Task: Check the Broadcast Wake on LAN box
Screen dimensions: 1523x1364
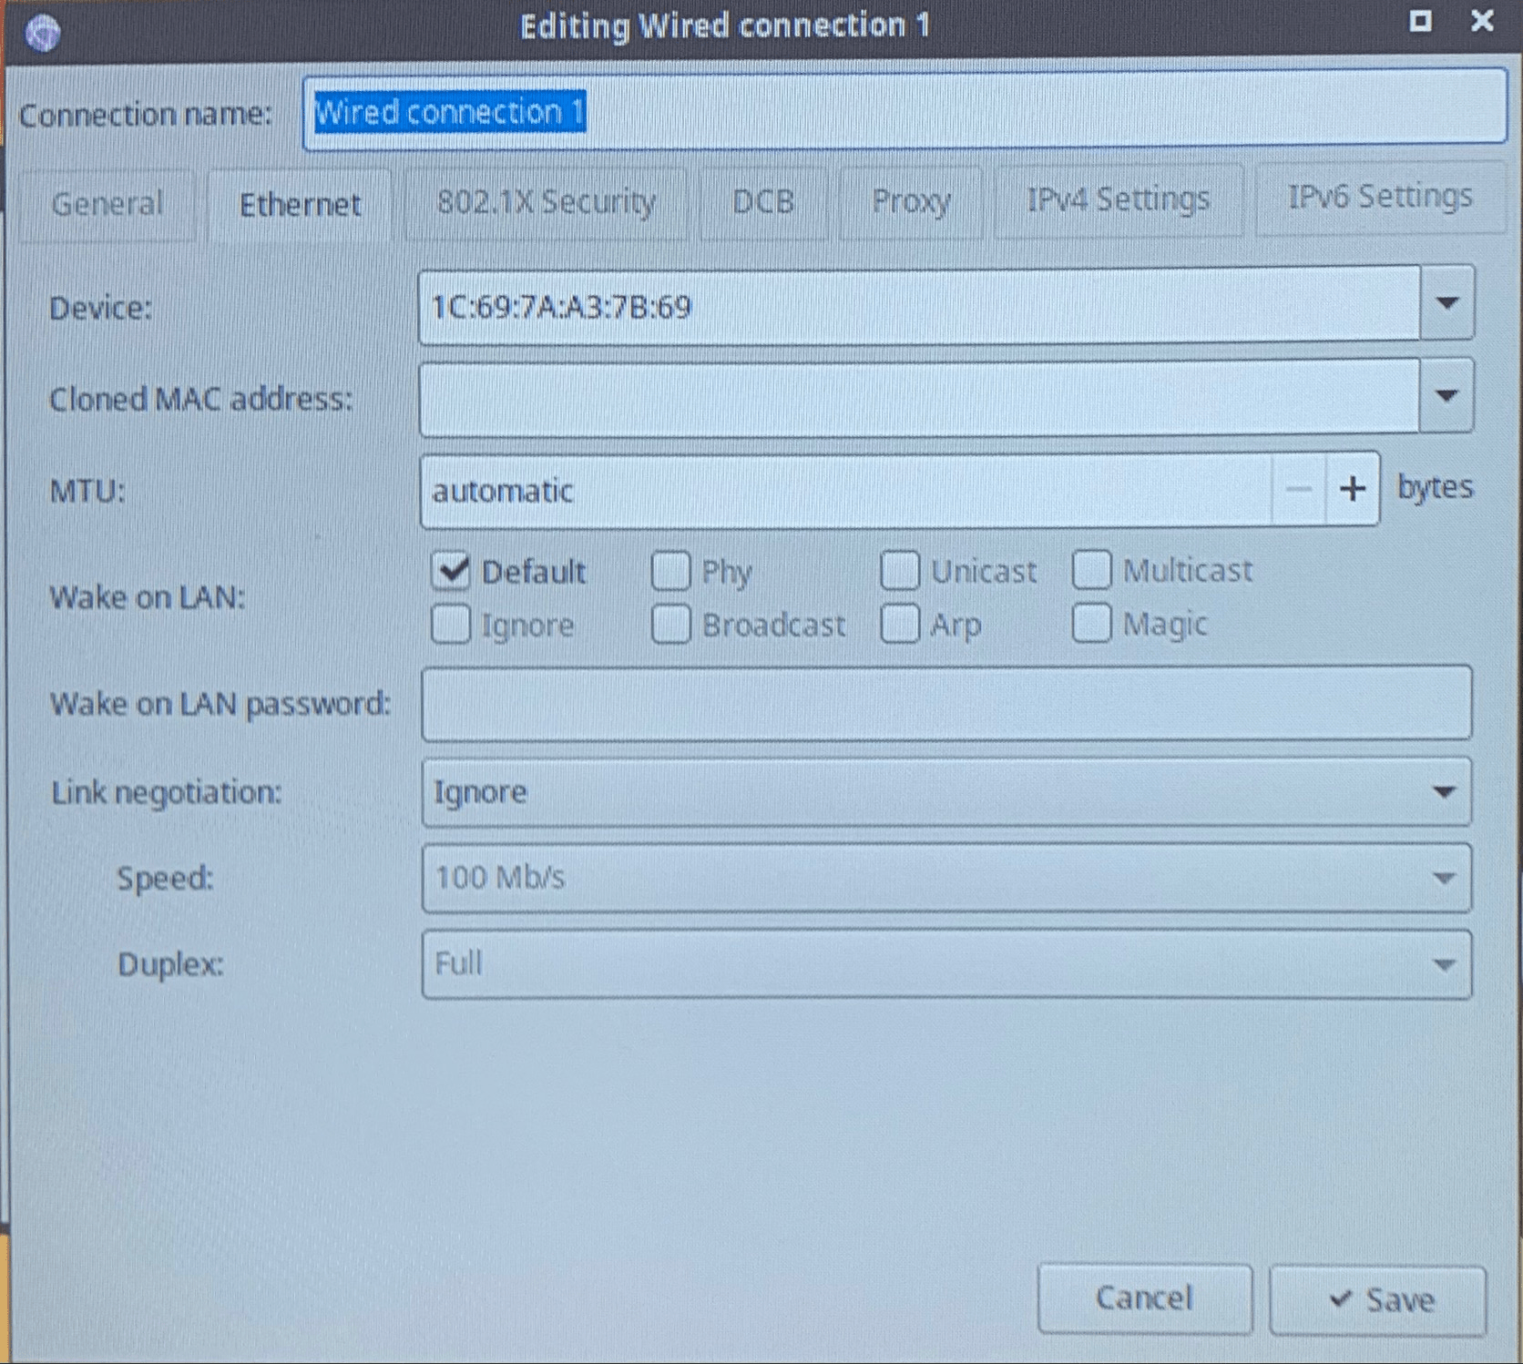Action: (x=670, y=625)
